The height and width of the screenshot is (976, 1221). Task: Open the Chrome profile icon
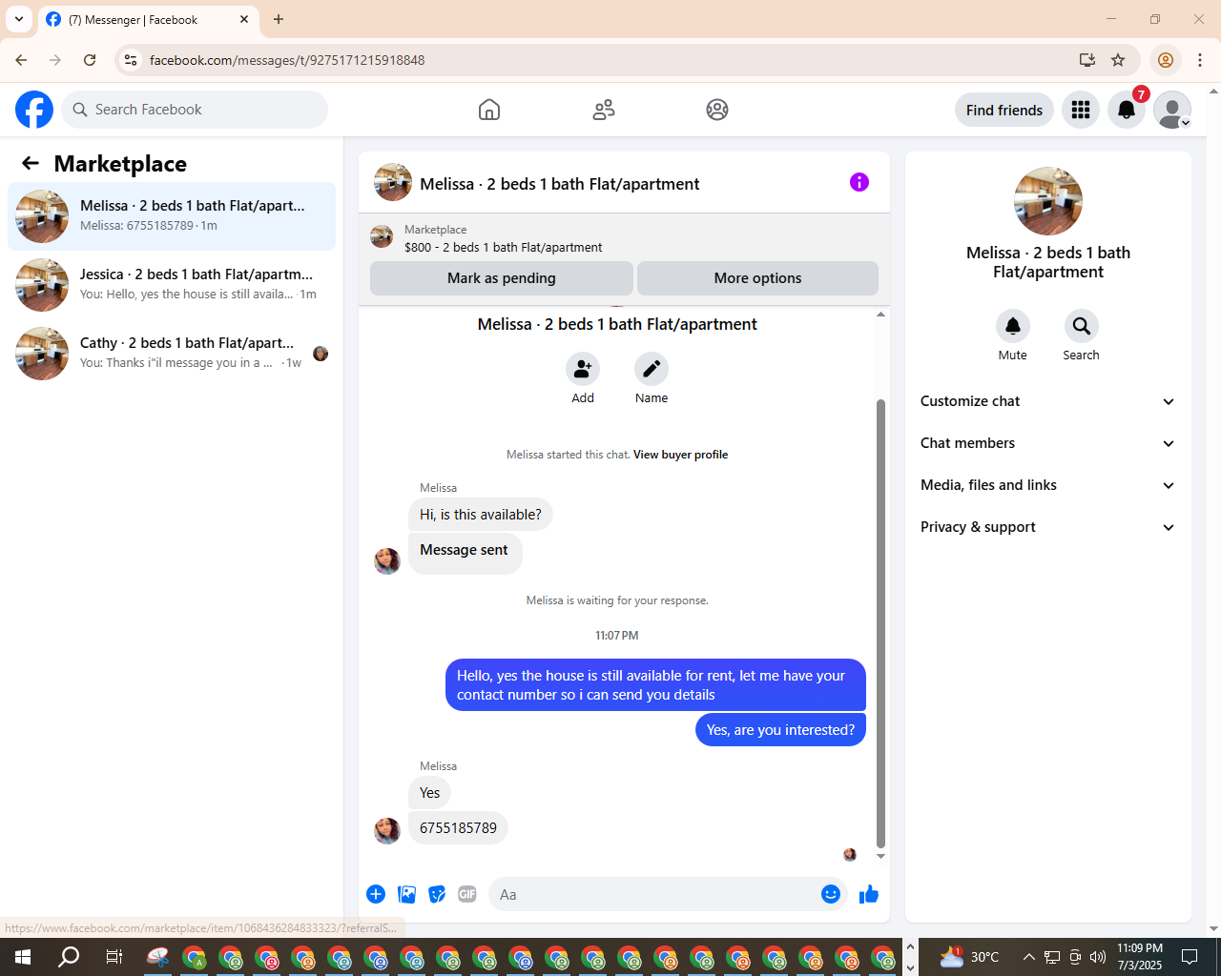(x=1166, y=60)
